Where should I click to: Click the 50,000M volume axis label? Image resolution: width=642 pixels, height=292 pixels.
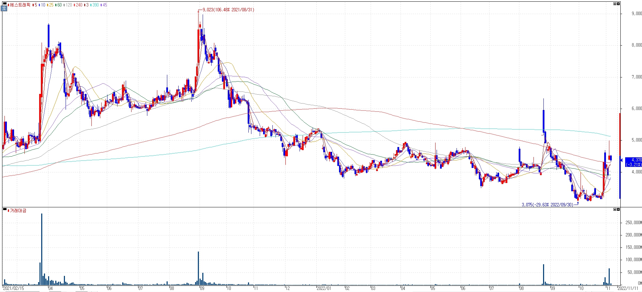635,272
